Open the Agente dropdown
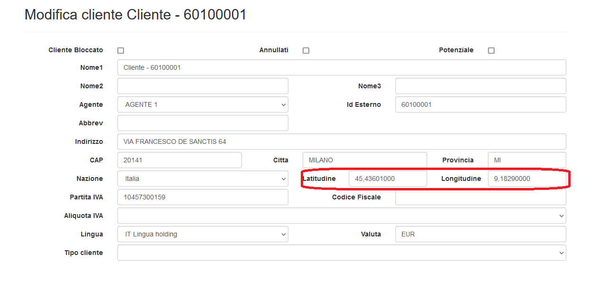592x292 pixels. pyautogui.click(x=202, y=104)
